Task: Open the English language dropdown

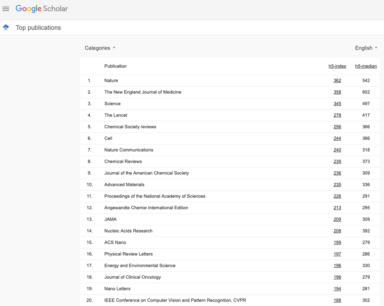Action: (366, 48)
